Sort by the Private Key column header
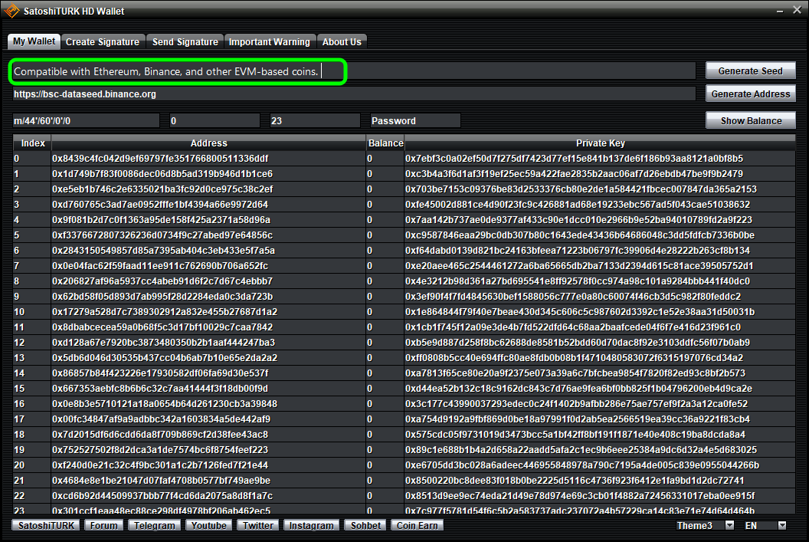Screen dimensions: 809x542 600,143
